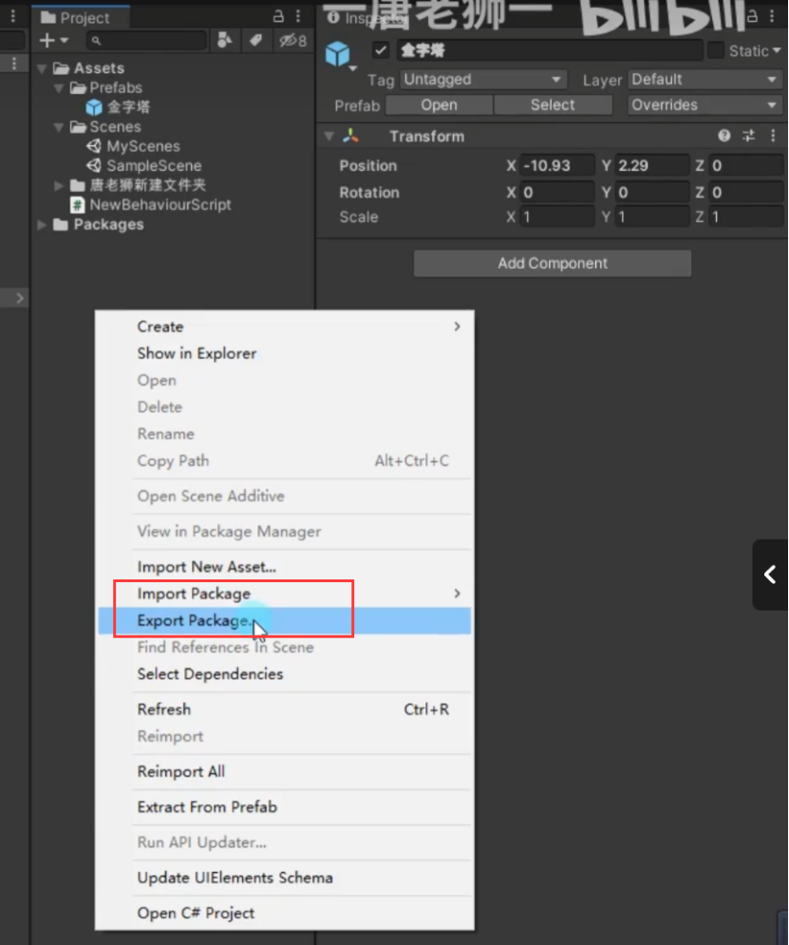This screenshot has width=789, height=945.
Task: Open the Tag dropdown showing Untagged
Action: [483, 80]
